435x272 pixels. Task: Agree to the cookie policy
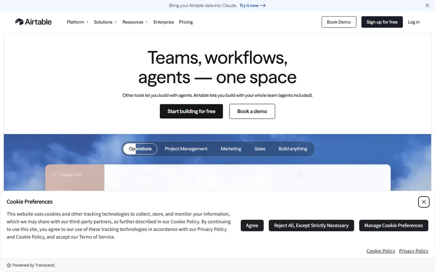252,225
